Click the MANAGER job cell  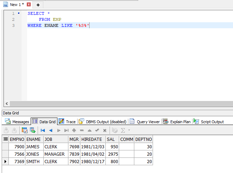click(x=56, y=154)
